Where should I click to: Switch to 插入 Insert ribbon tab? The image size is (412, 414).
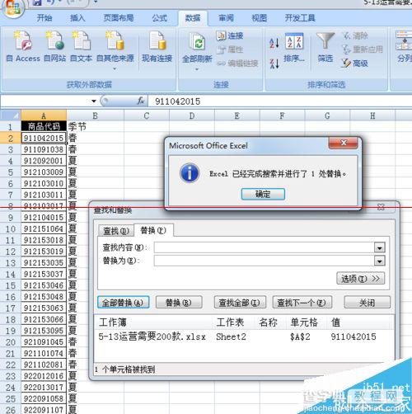coord(77,18)
